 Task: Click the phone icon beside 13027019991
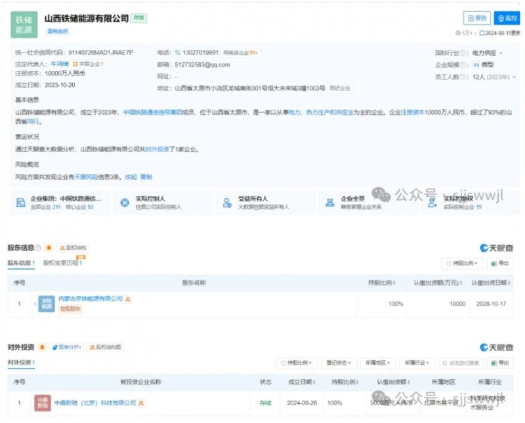(x=177, y=52)
